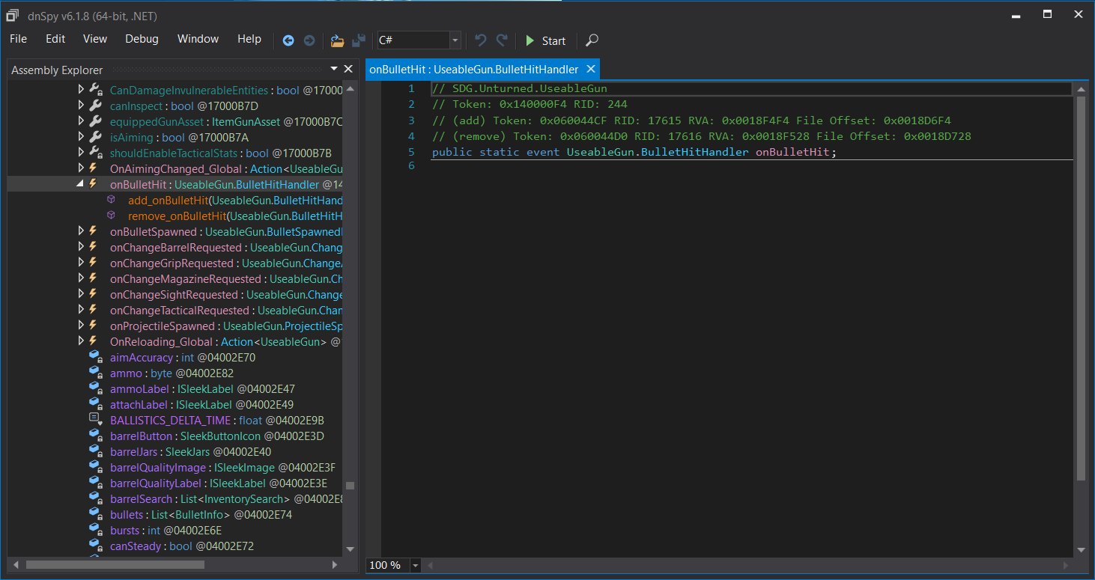Open the Debug menu
1095x580 pixels.
click(x=142, y=39)
